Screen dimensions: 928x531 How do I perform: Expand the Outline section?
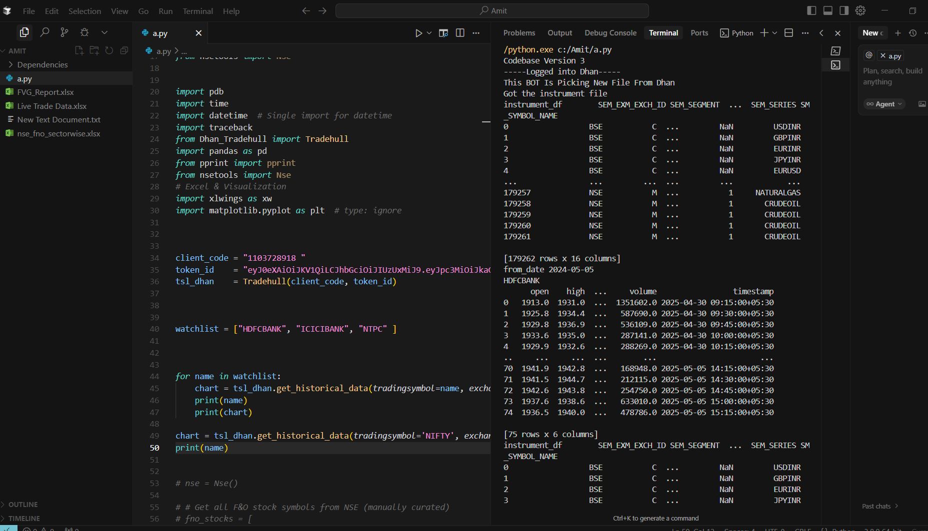point(23,505)
